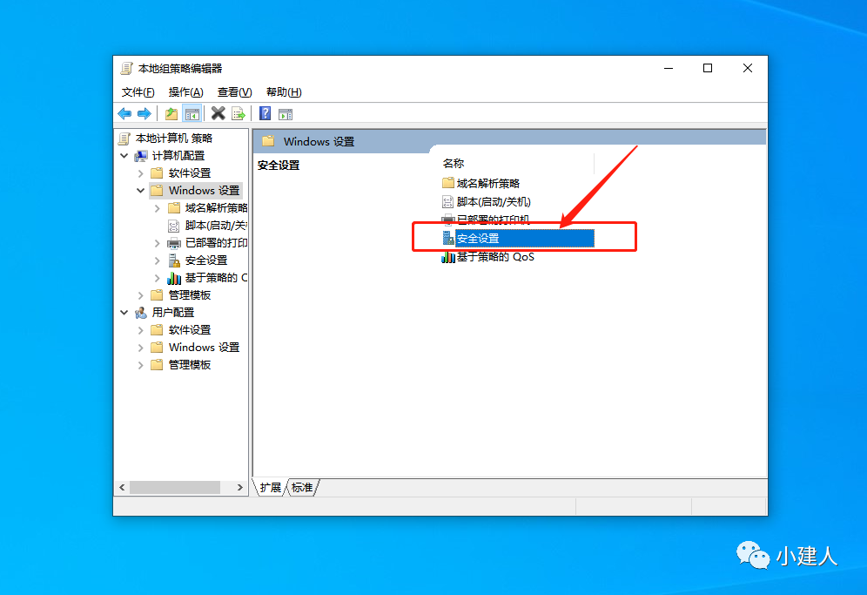
Task: Expand the 基于策略的 QoS tree node
Action: pos(157,278)
